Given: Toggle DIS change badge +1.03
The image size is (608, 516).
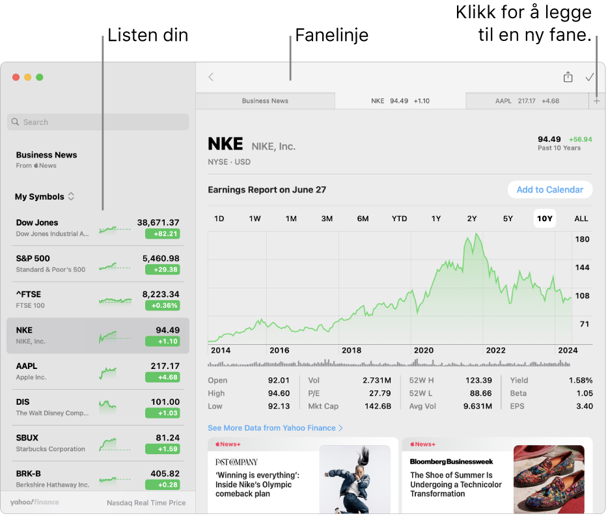Looking at the screenshot, I should click(163, 413).
